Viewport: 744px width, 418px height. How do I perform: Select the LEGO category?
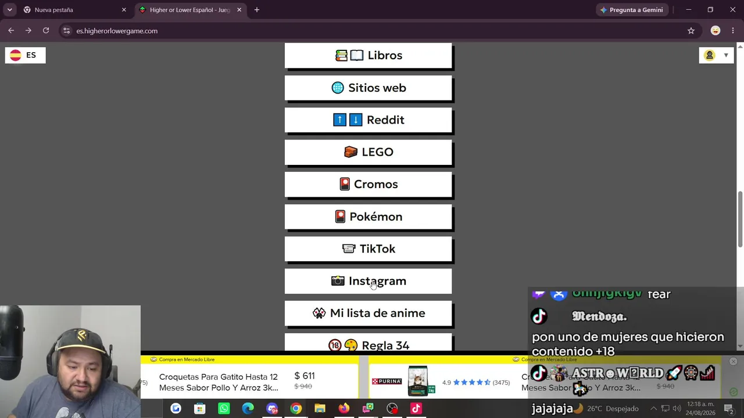click(369, 152)
